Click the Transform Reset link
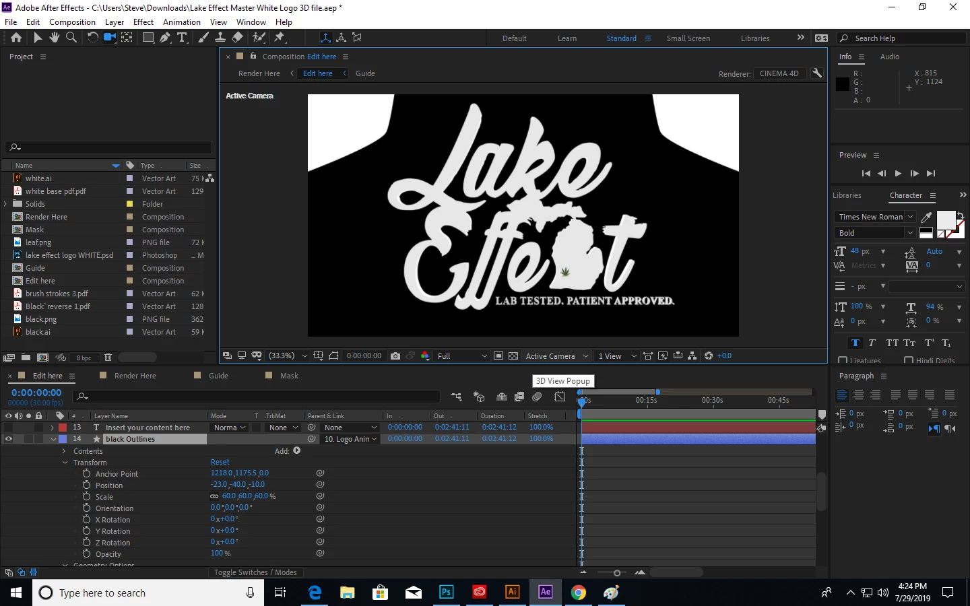 point(220,463)
